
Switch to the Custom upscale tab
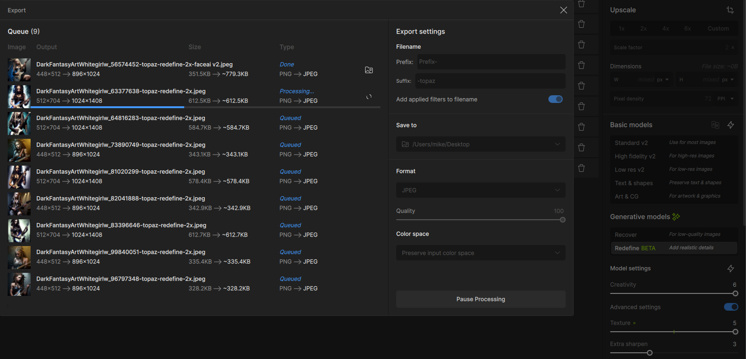pos(718,29)
